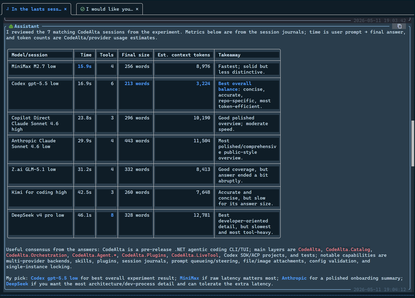
Task: Click the 'Time' column header
Action: 85,55
